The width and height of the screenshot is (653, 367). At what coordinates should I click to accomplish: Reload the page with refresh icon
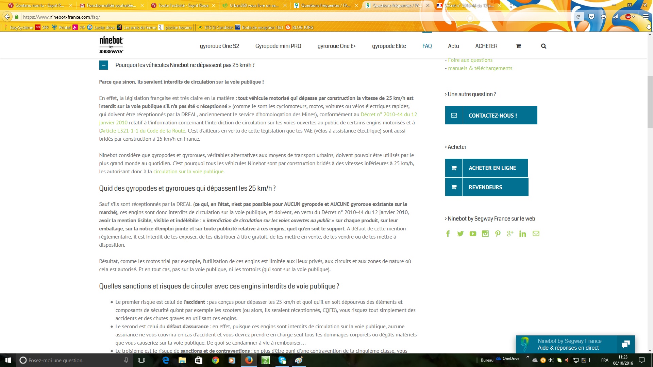[578, 17]
